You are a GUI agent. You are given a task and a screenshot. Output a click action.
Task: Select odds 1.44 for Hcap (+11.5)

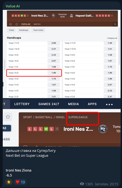click(110, 43)
